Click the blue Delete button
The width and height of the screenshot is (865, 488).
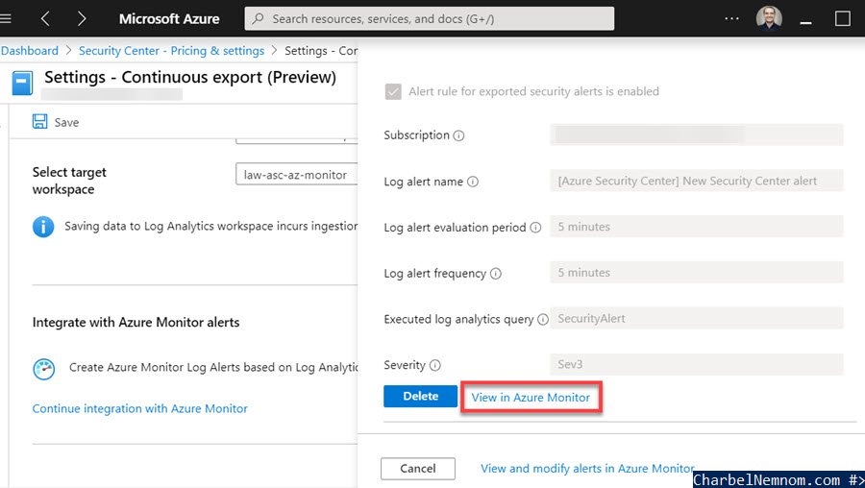(x=420, y=396)
